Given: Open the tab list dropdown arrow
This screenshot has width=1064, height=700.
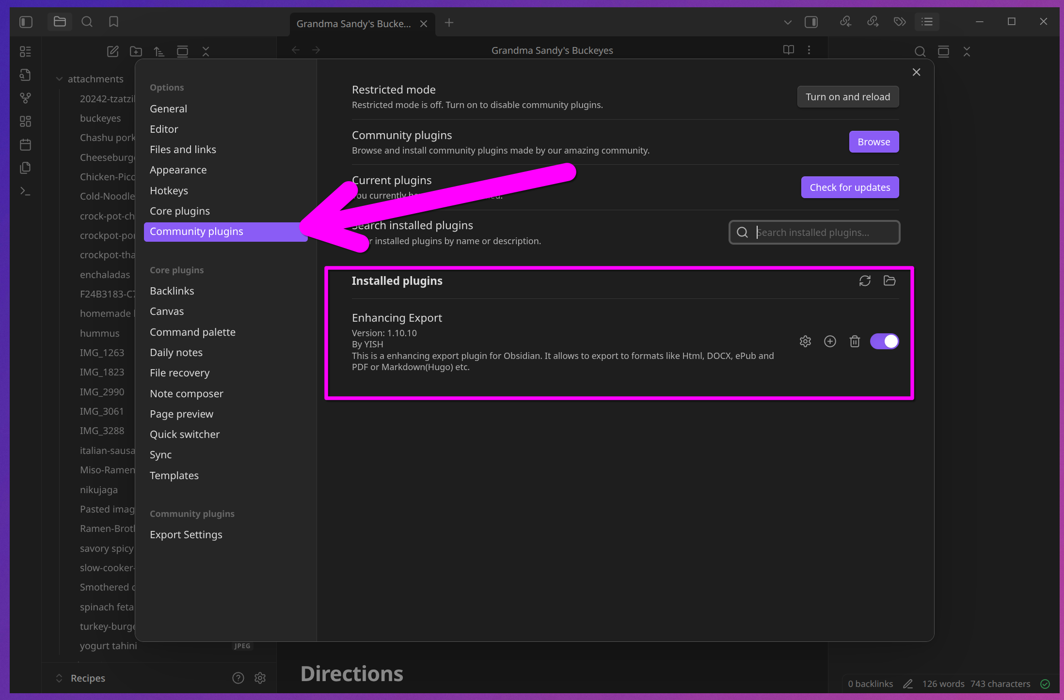Looking at the screenshot, I should tap(788, 22).
